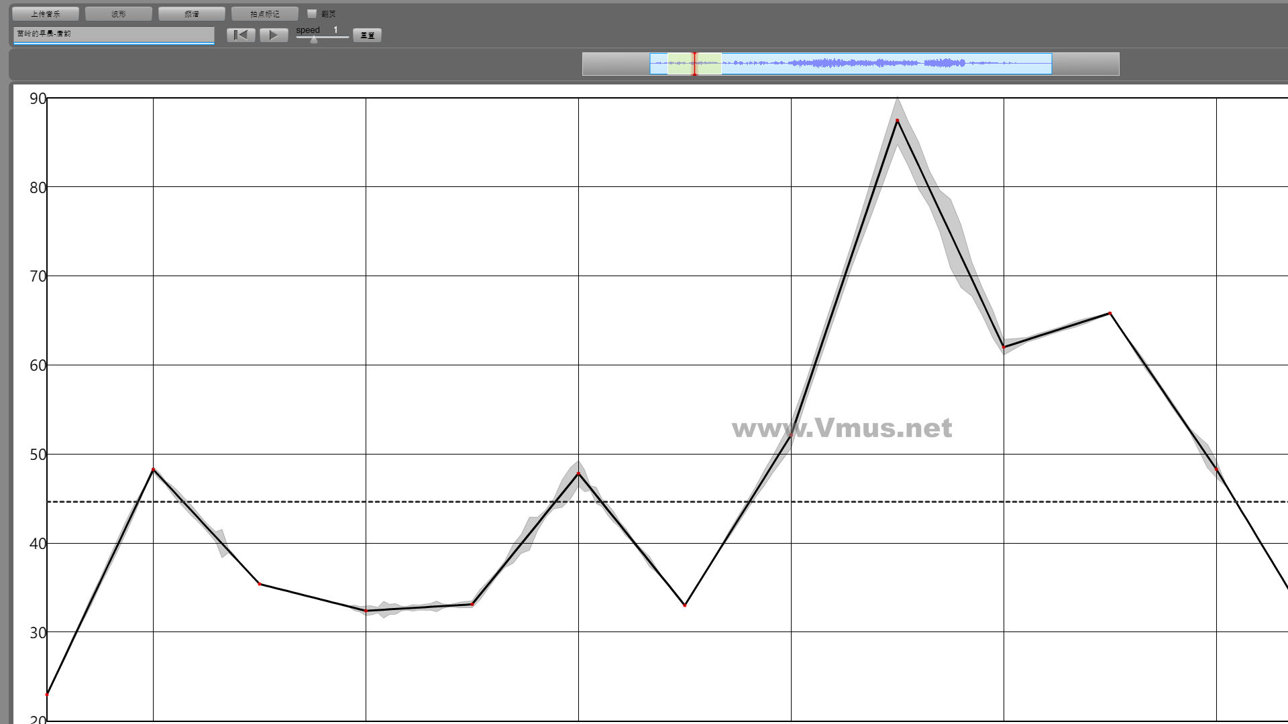Click the confirm/enter 主置 button
1288x724 pixels.
(x=367, y=36)
